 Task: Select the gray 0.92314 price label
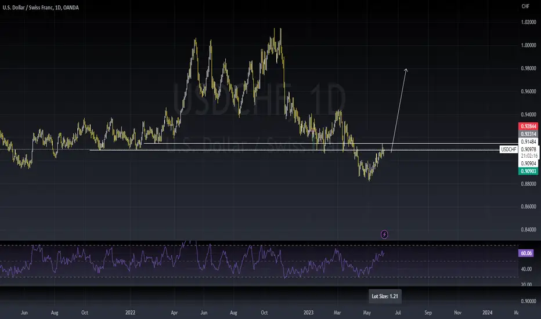[x=528, y=134]
